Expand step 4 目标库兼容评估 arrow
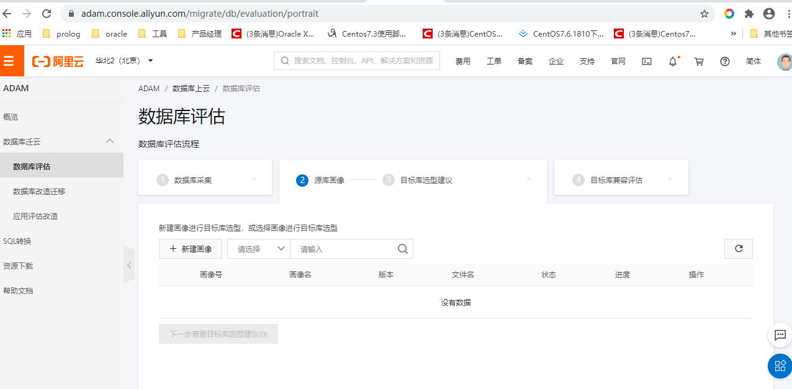Image resolution: width=792 pixels, height=389 pixels. tap(670, 179)
